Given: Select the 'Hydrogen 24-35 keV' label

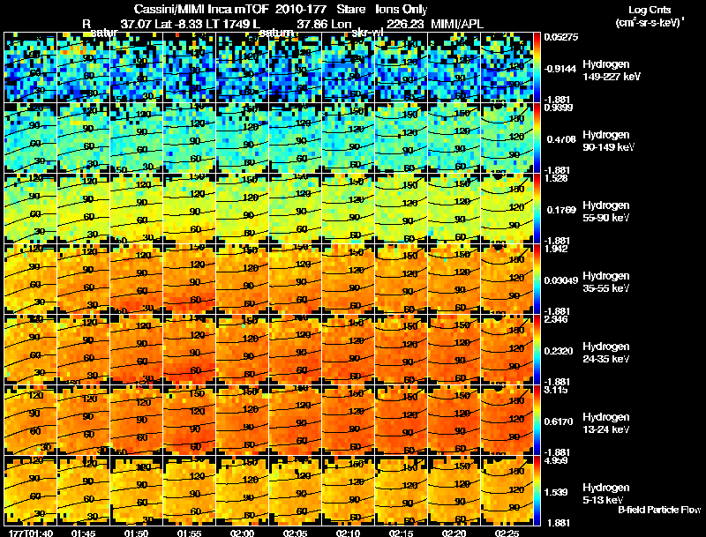Looking at the screenshot, I should click(606, 353).
